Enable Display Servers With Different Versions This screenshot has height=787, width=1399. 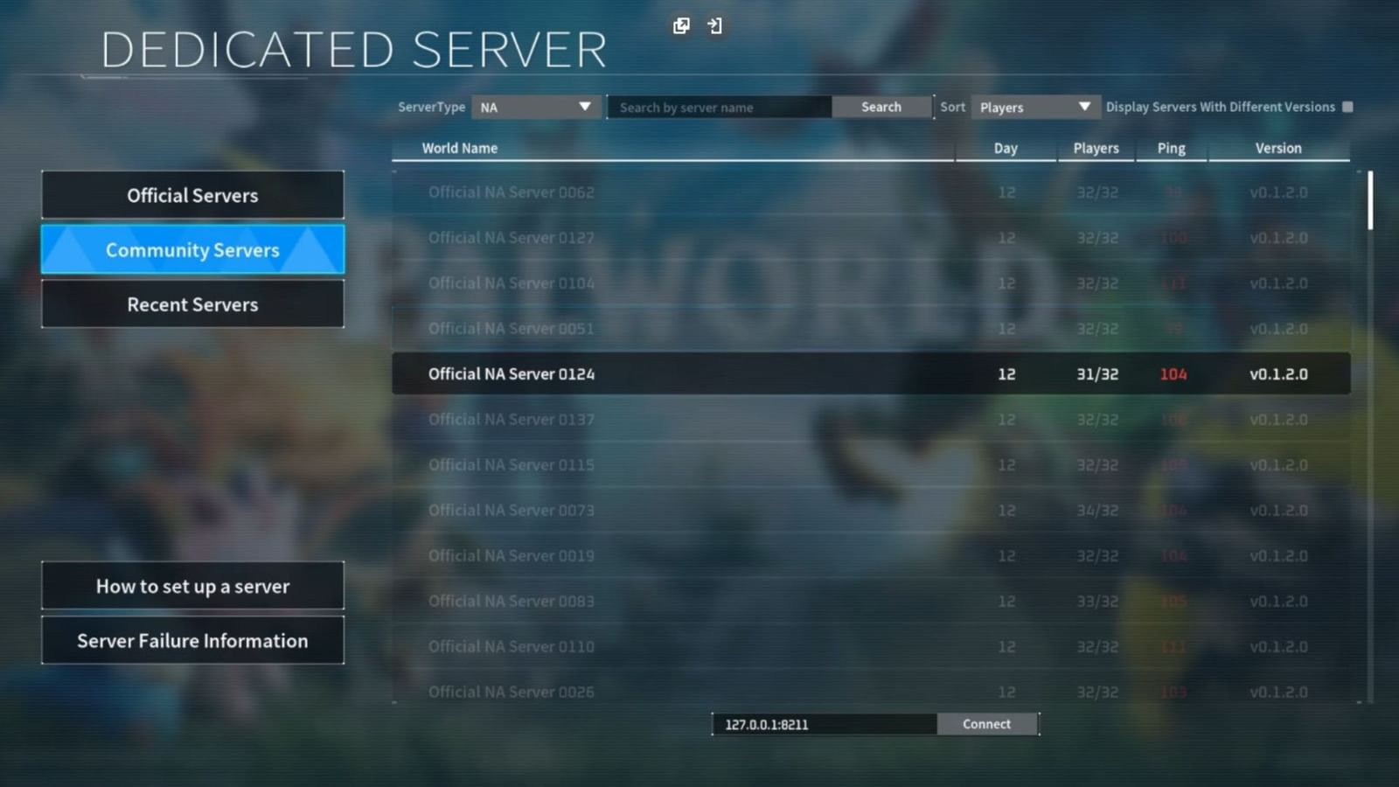(1349, 106)
